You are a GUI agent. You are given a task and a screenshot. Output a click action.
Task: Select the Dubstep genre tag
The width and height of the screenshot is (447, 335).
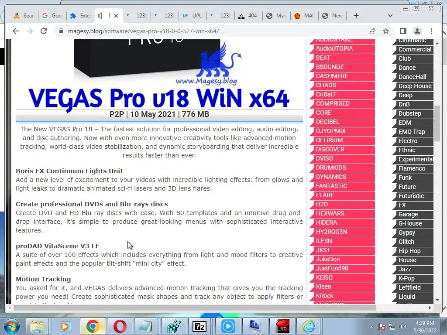pos(413,114)
